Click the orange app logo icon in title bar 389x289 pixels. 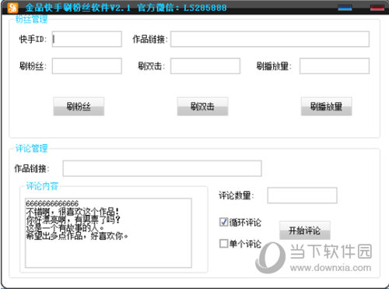click(x=12, y=8)
